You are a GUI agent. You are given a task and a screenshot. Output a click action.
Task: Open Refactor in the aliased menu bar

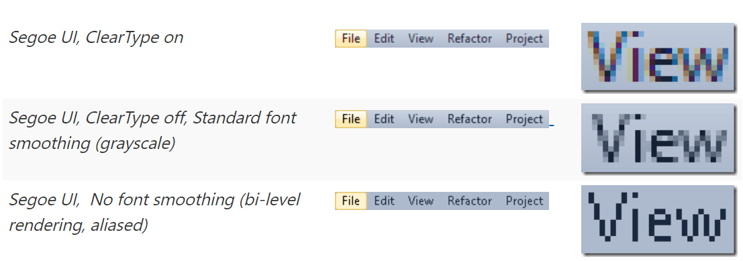point(470,201)
